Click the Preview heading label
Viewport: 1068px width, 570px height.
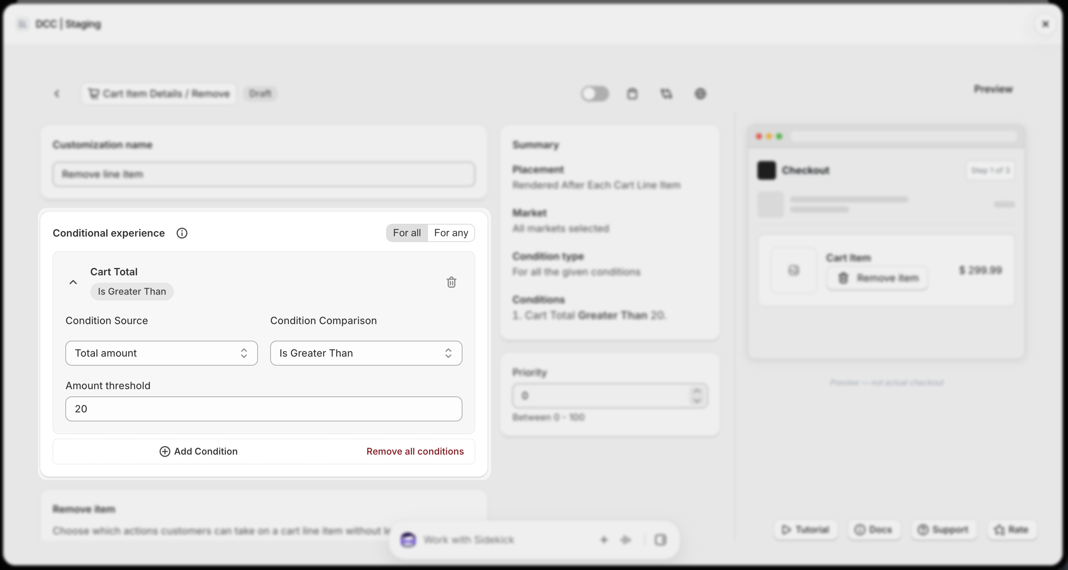(x=993, y=89)
